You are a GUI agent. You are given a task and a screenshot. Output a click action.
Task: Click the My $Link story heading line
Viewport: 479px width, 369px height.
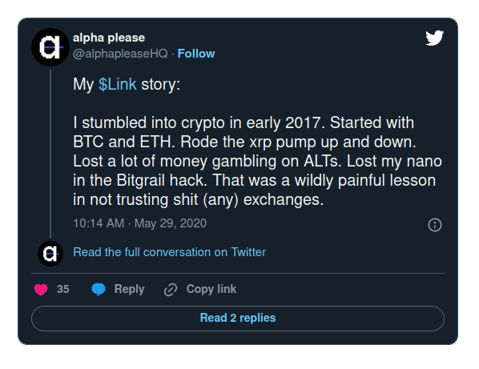[127, 84]
